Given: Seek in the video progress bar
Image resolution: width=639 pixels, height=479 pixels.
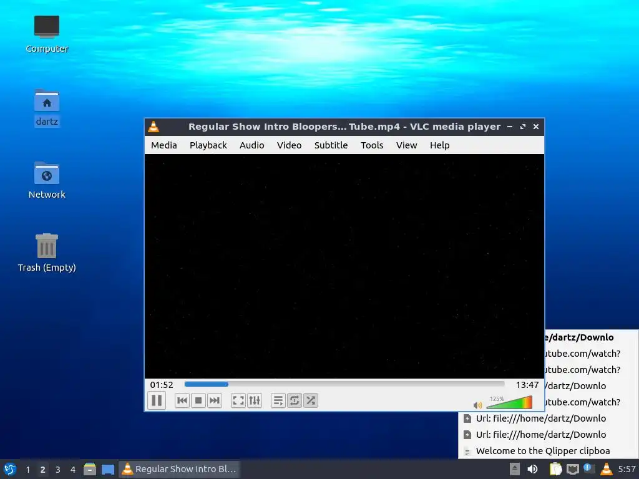Looking at the screenshot, I should [344, 384].
